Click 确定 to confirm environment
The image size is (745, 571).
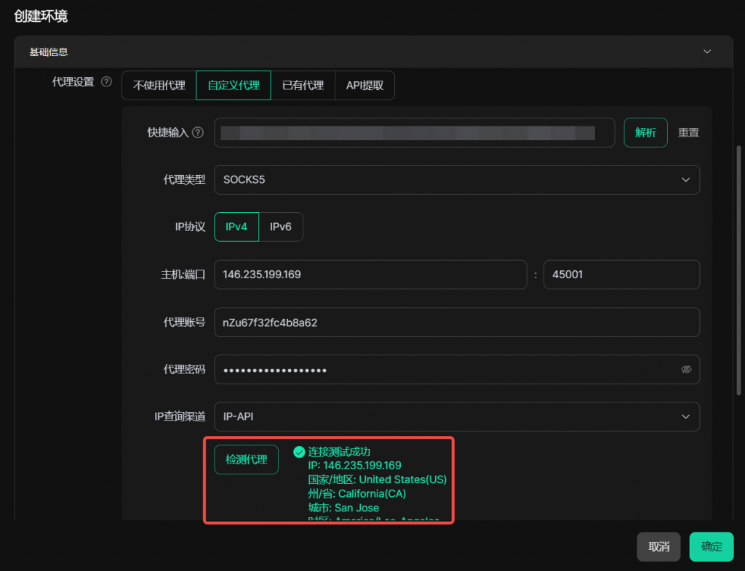[x=712, y=547]
